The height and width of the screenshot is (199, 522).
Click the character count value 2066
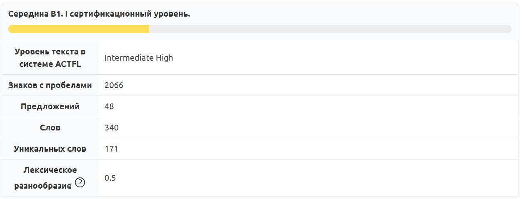coord(114,85)
